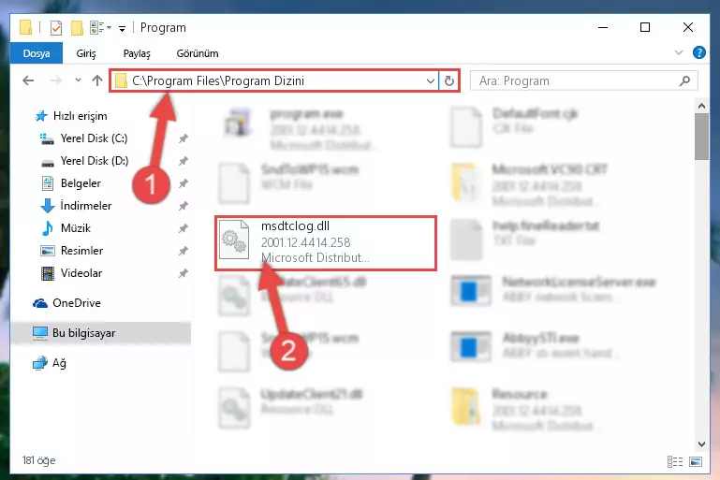This screenshot has width=720, height=480.
Task: Click the vertical scrollbar thumb
Action: coord(701,137)
